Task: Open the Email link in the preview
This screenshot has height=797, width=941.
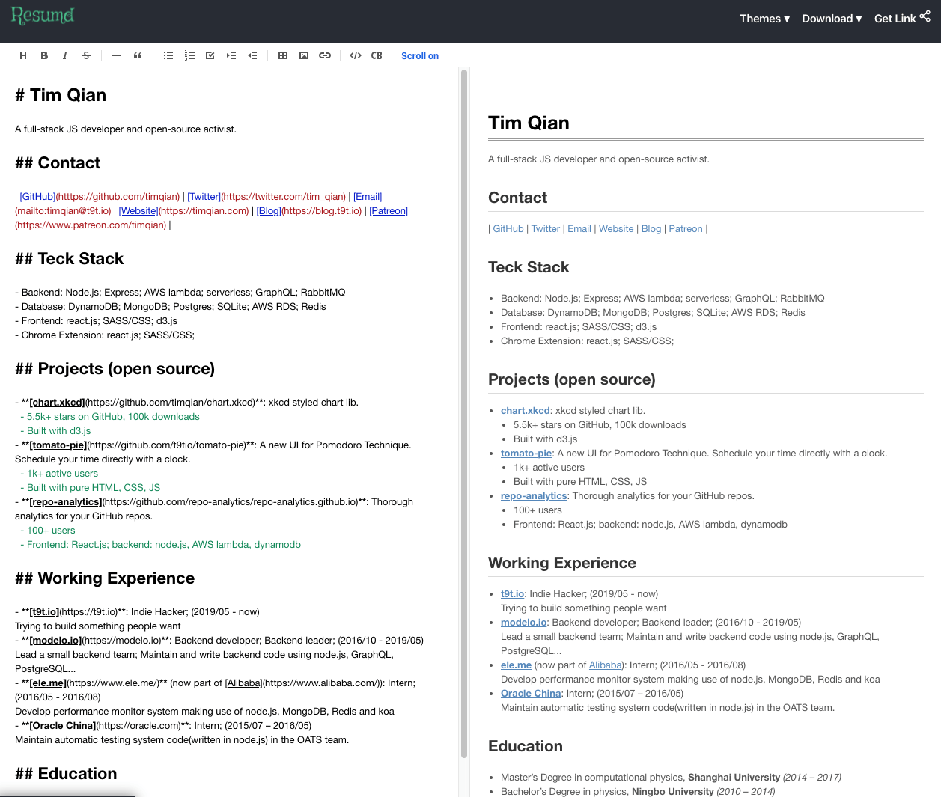Action: [x=579, y=229]
